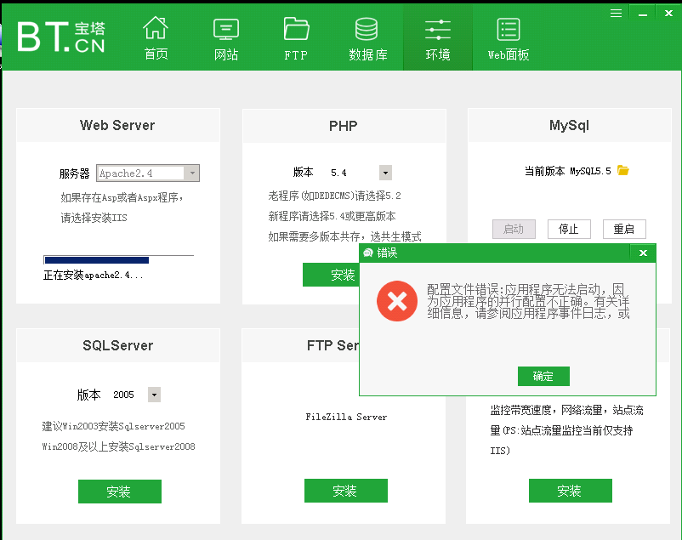Image resolution: width=682 pixels, height=540 pixels.
Task: Click the 建议Win2003安装Sqlserver2005 note
Action: tap(113, 426)
